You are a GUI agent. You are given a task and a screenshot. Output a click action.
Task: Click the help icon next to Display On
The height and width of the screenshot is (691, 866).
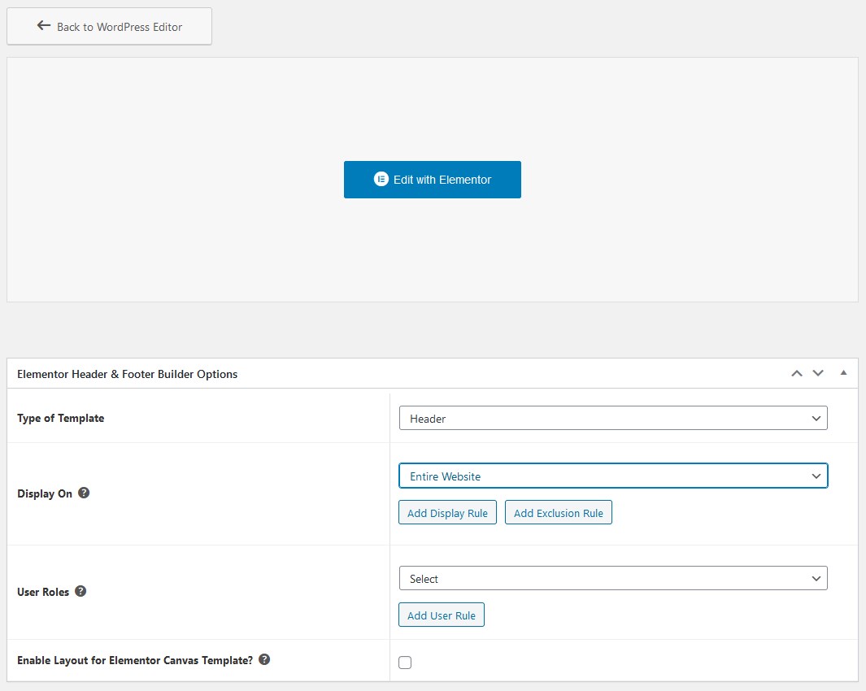tap(84, 493)
